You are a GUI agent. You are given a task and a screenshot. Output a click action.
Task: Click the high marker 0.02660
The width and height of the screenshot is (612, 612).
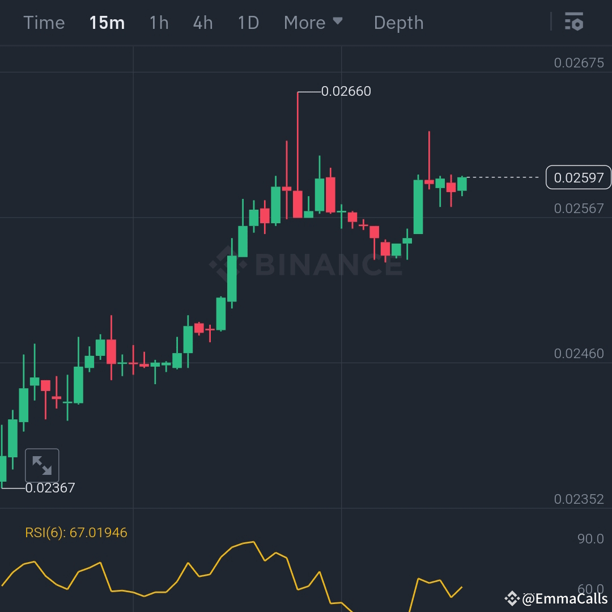coord(346,91)
